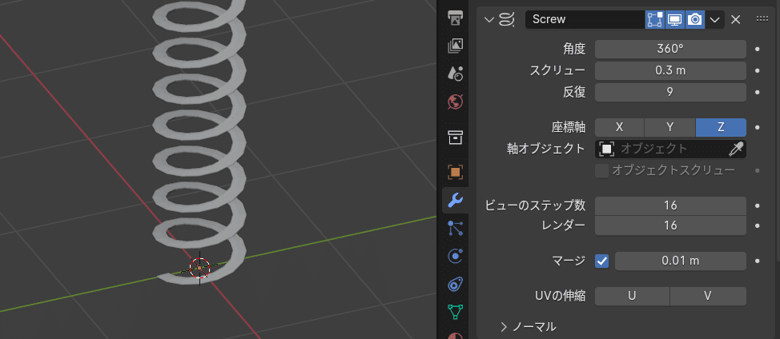Set the axis to X
Viewport: 780px width, 339px height.
[x=620, y=128]
